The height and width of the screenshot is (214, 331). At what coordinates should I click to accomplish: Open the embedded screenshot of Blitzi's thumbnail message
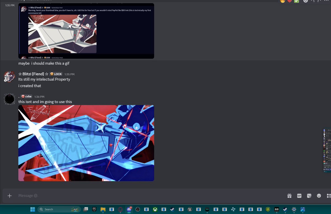86,31
